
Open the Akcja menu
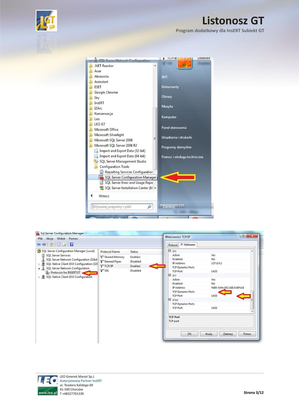click(50, 239)
